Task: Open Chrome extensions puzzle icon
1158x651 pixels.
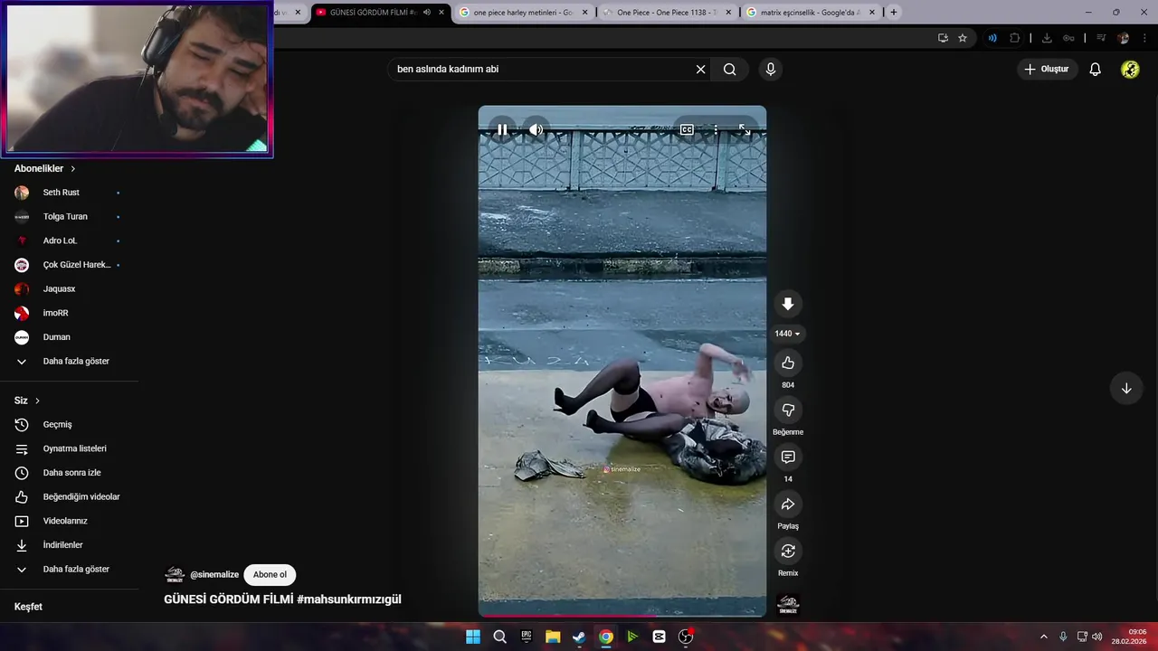Action: (1014, 38)
